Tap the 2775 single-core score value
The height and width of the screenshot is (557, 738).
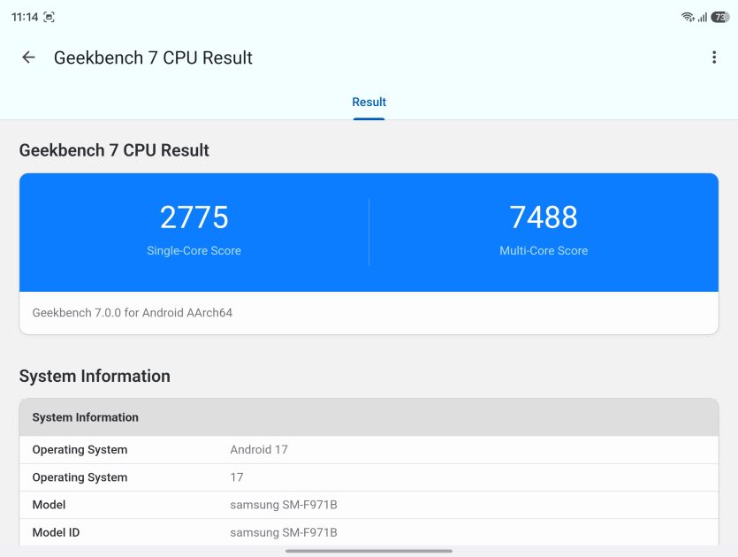tap(194, 217)
